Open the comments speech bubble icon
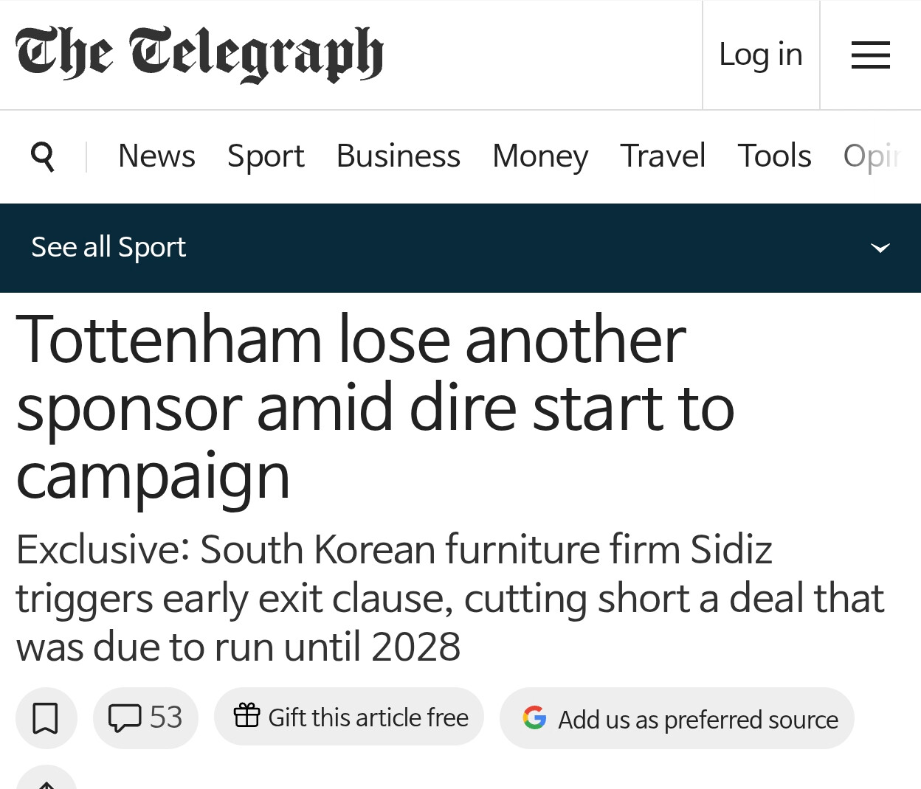This screenshot has width=921, height=789. [x=125, y=717]
